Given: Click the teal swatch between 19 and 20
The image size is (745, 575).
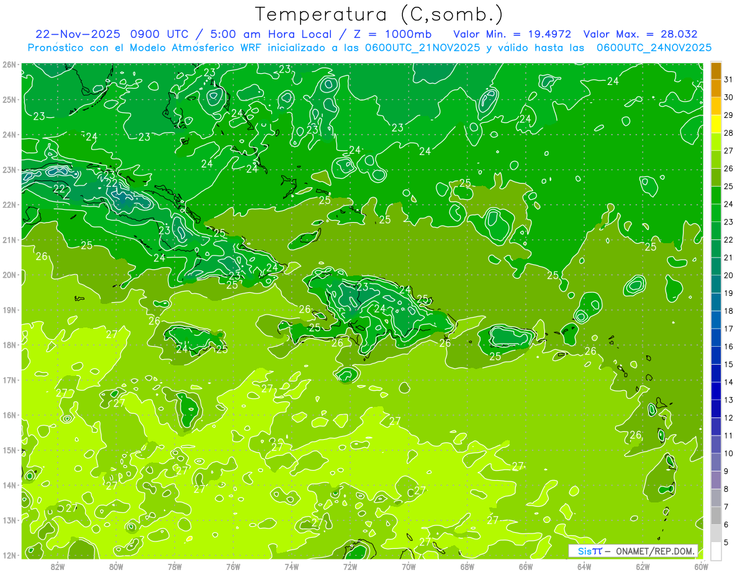Looking at the screenshot, I should (716, 285).
